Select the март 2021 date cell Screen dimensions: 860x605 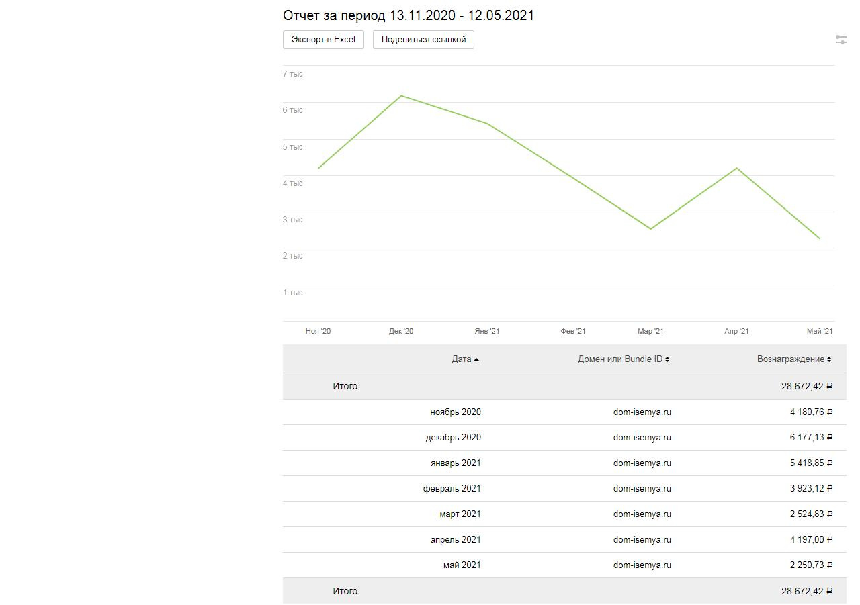(460, 514)
